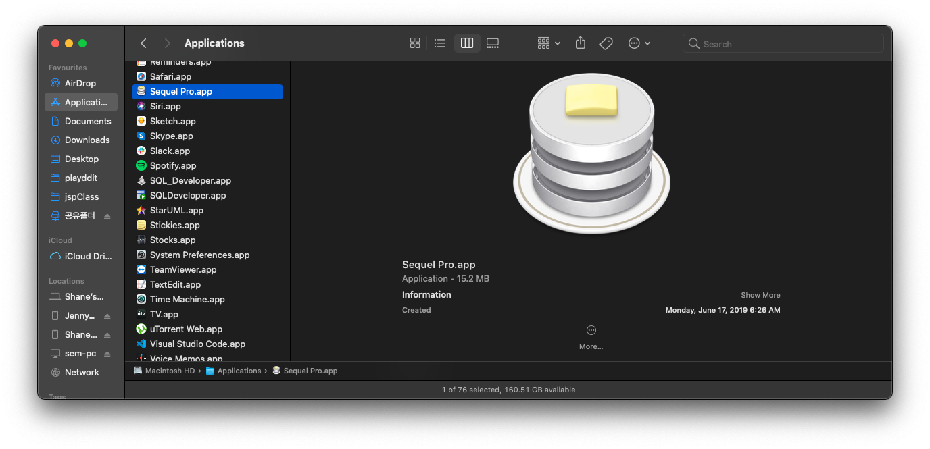
Task: Click the StarUML.app star icon
Action: pos(141,210)
